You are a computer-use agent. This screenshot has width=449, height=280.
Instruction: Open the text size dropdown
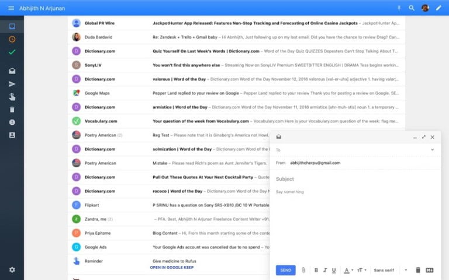(x=362, y=270)
